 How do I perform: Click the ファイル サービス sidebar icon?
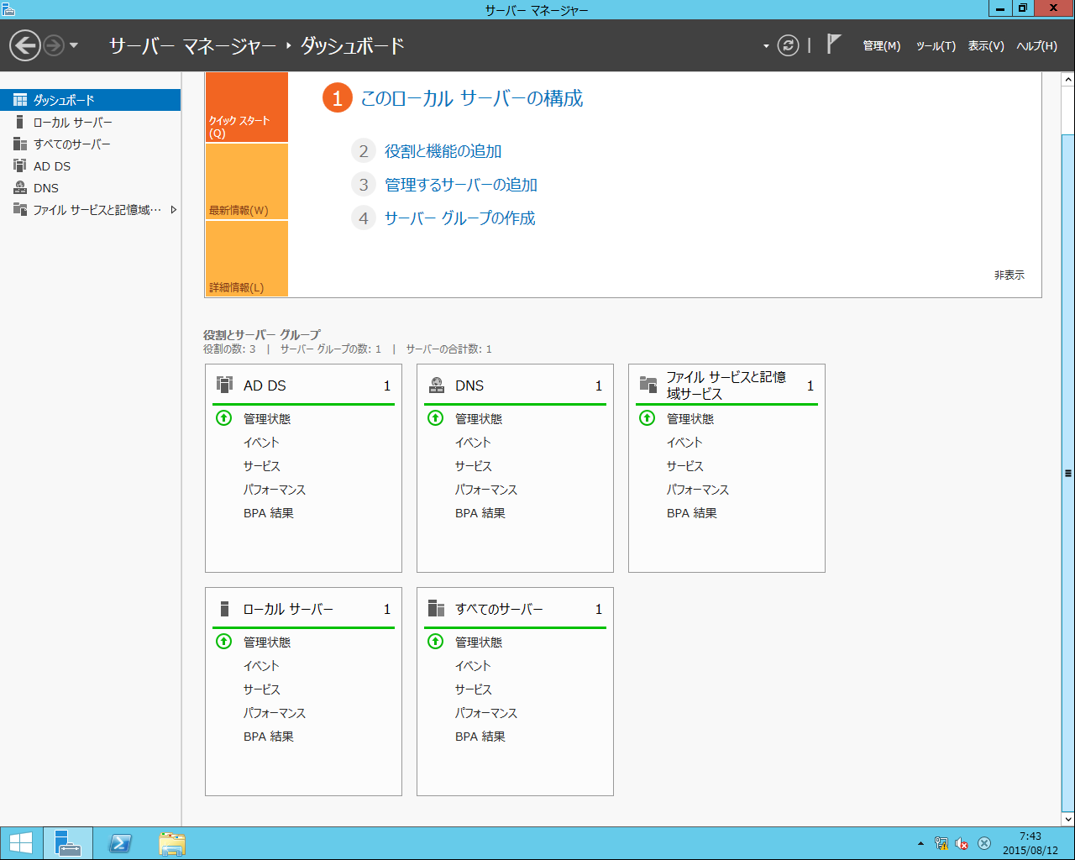point(20,209)
